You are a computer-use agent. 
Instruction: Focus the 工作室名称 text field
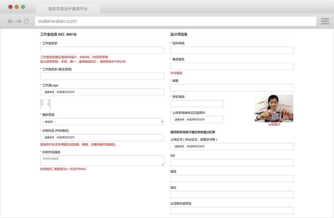pos(102,50)
